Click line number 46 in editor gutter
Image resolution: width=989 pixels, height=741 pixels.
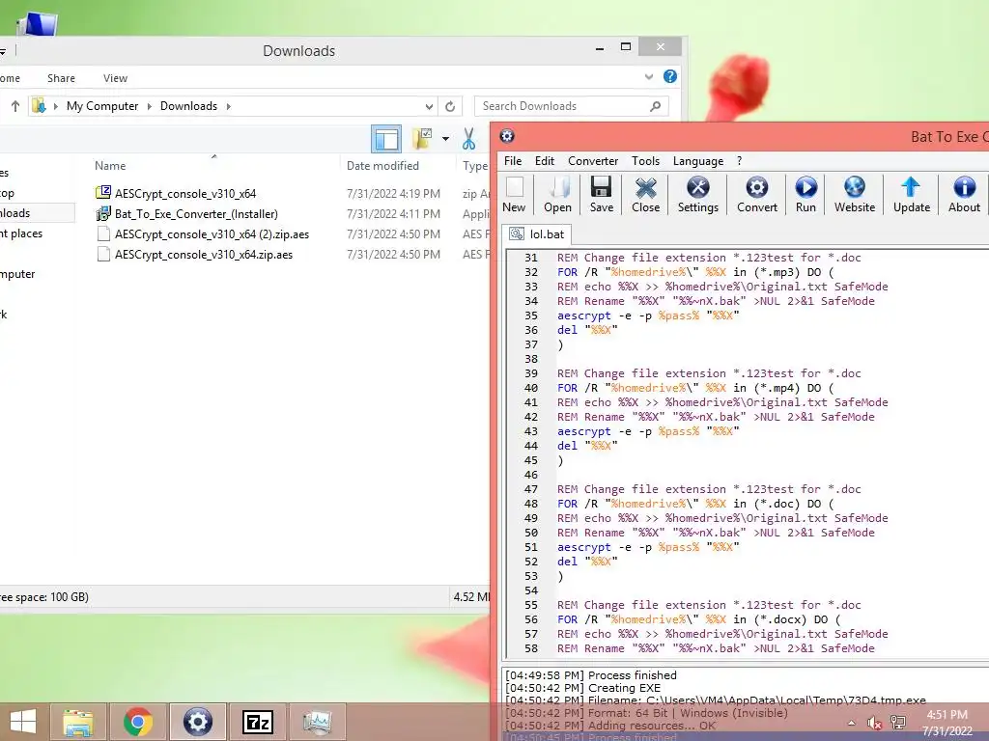531,475
